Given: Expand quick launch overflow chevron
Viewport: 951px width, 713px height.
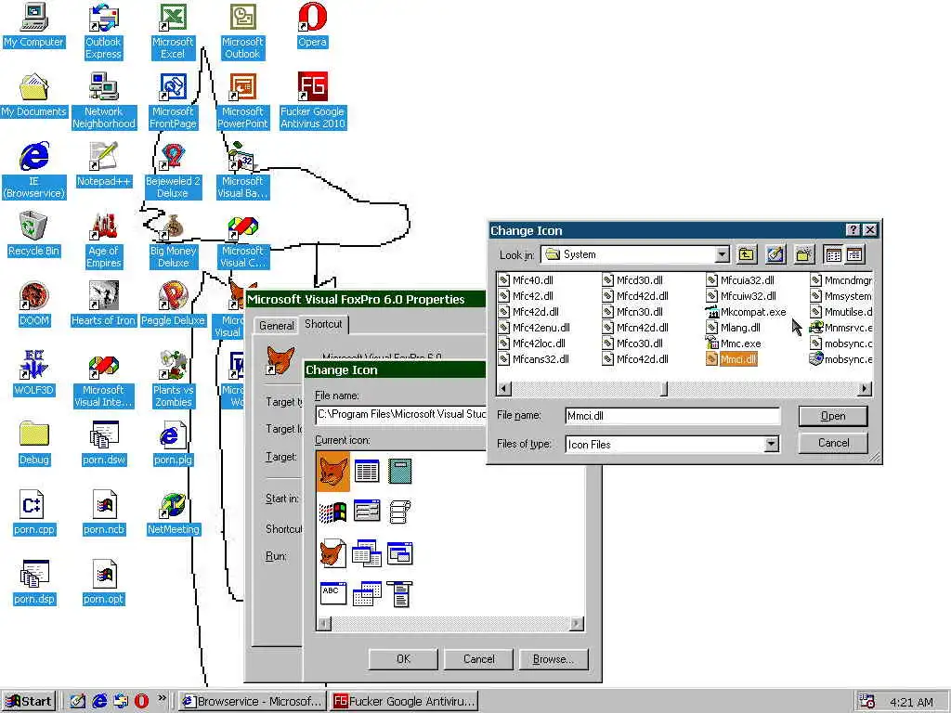Looking at the screenshot, I should pyautogui.click(x=162, y=699).
